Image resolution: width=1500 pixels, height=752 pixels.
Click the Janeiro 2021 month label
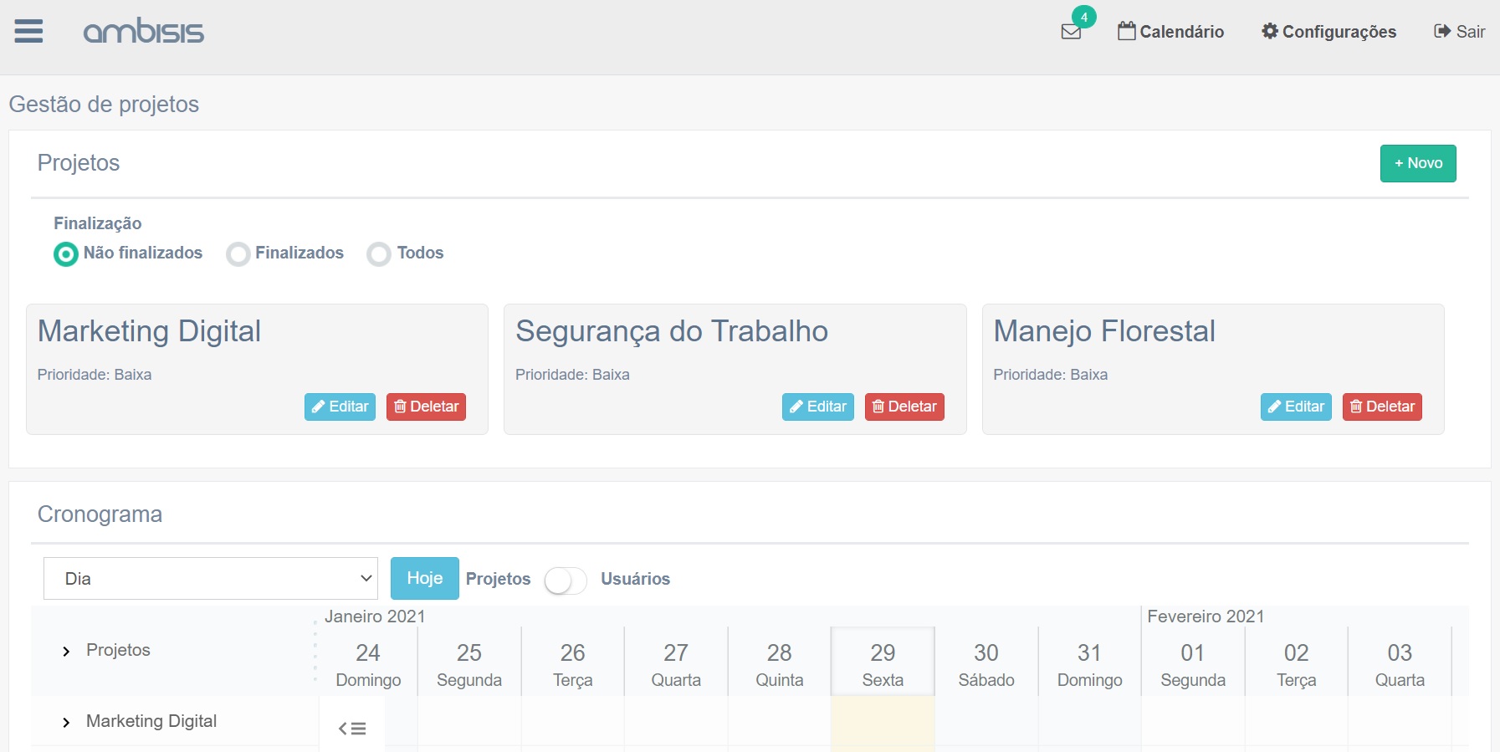pyautogui.click(x=375, y=616)
